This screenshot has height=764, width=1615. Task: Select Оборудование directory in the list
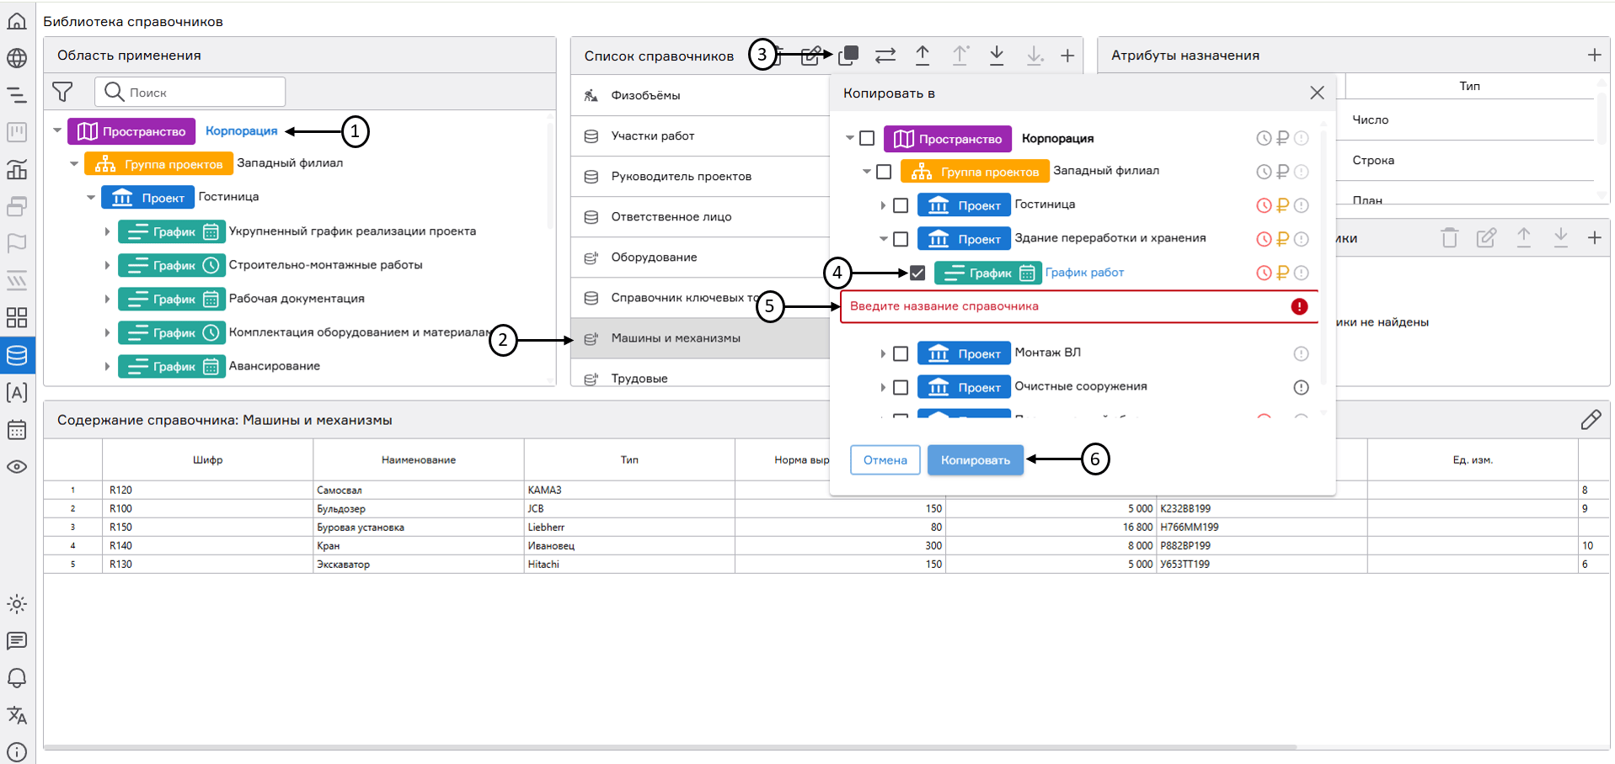pyautogui.click(x=654, y=257)
